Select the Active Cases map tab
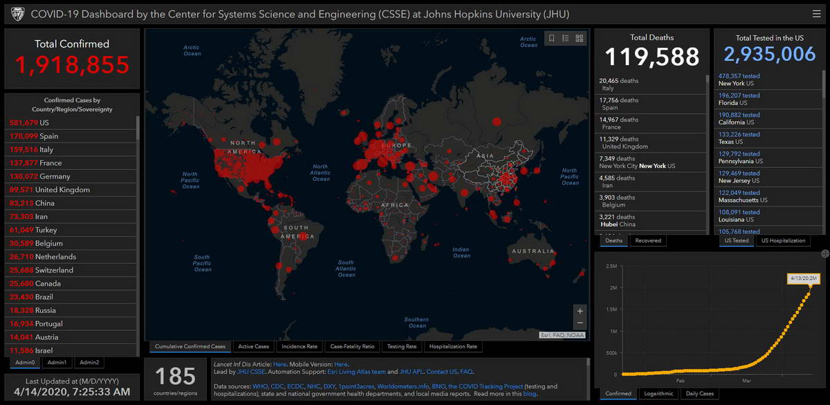This screenshot has height=405, width=830. coord(253,346)
